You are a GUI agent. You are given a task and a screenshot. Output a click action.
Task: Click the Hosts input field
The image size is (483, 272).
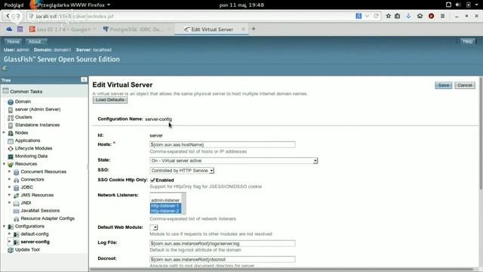click(223, 144)
